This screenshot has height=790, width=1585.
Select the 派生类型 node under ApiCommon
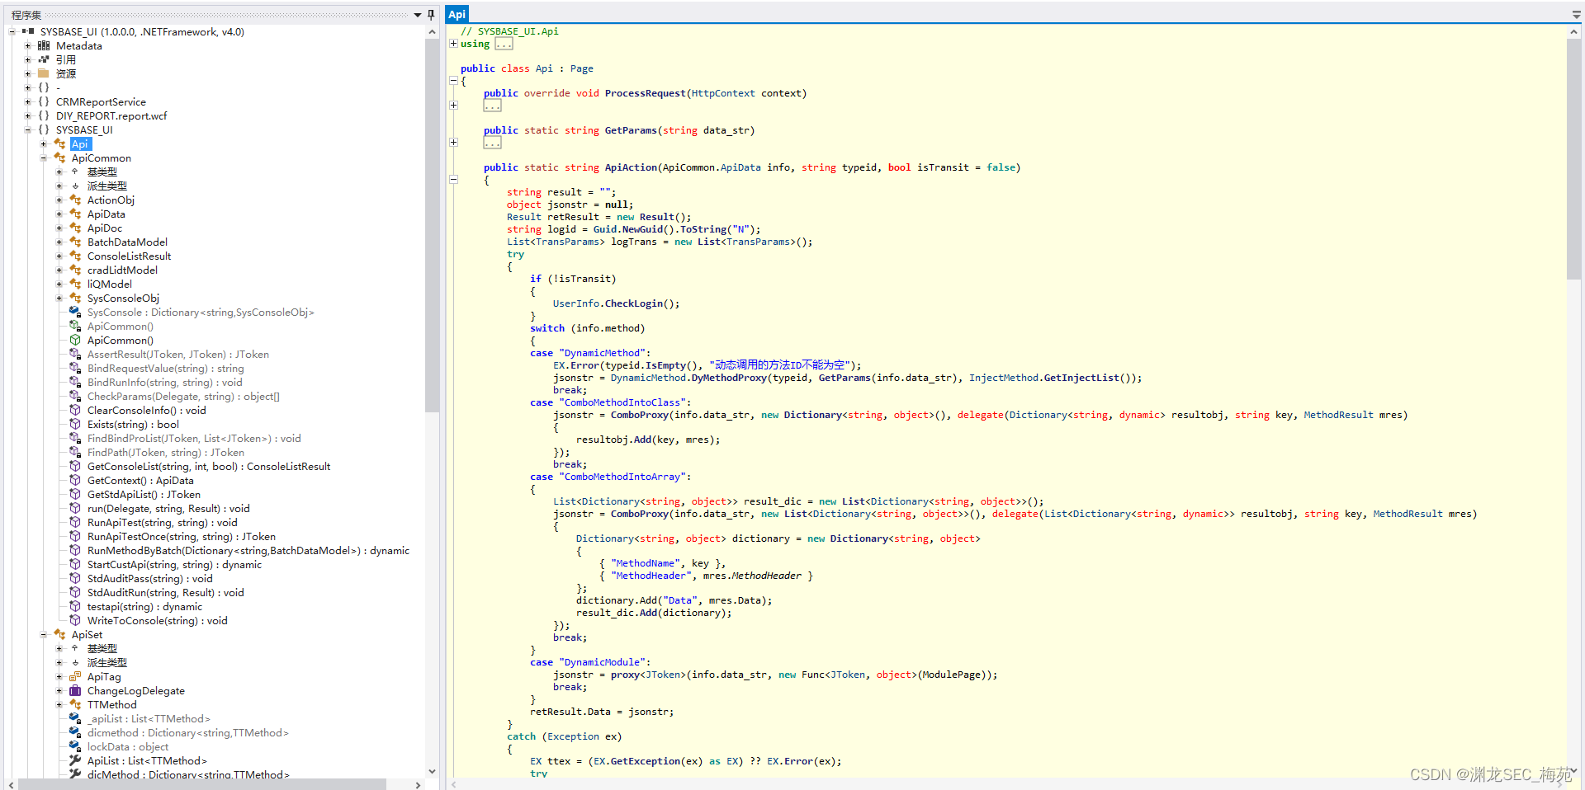(107, 186)
